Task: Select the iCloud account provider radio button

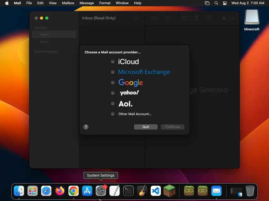Action: 112,62
